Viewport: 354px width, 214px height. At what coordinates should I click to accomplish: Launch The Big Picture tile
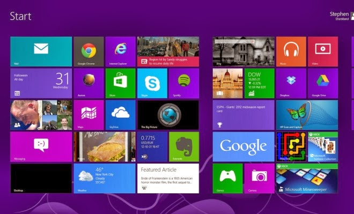(168, 115)
